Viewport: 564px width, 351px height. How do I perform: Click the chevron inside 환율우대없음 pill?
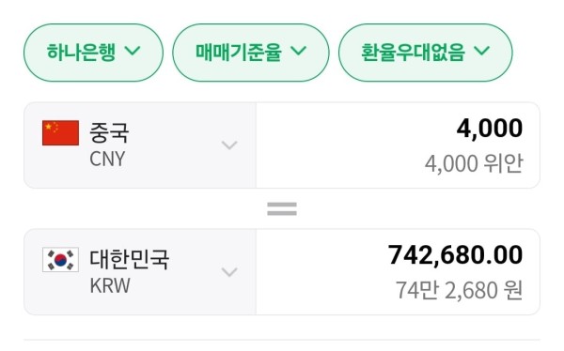click(x=481, y=51)
